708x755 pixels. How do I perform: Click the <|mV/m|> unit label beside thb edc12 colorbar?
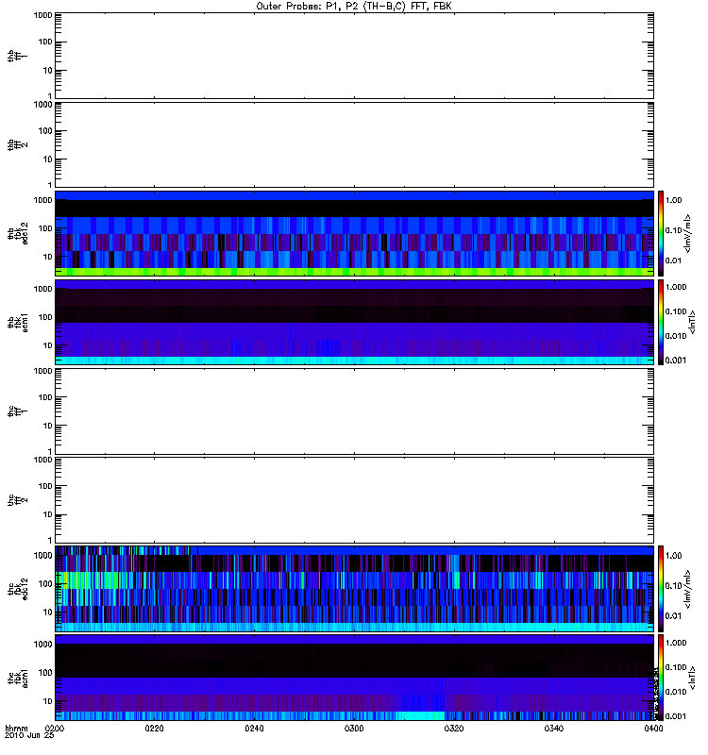coord(687,233)
